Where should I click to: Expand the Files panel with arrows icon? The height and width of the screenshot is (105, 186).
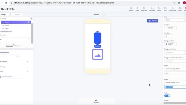click(x=29, y=39)
